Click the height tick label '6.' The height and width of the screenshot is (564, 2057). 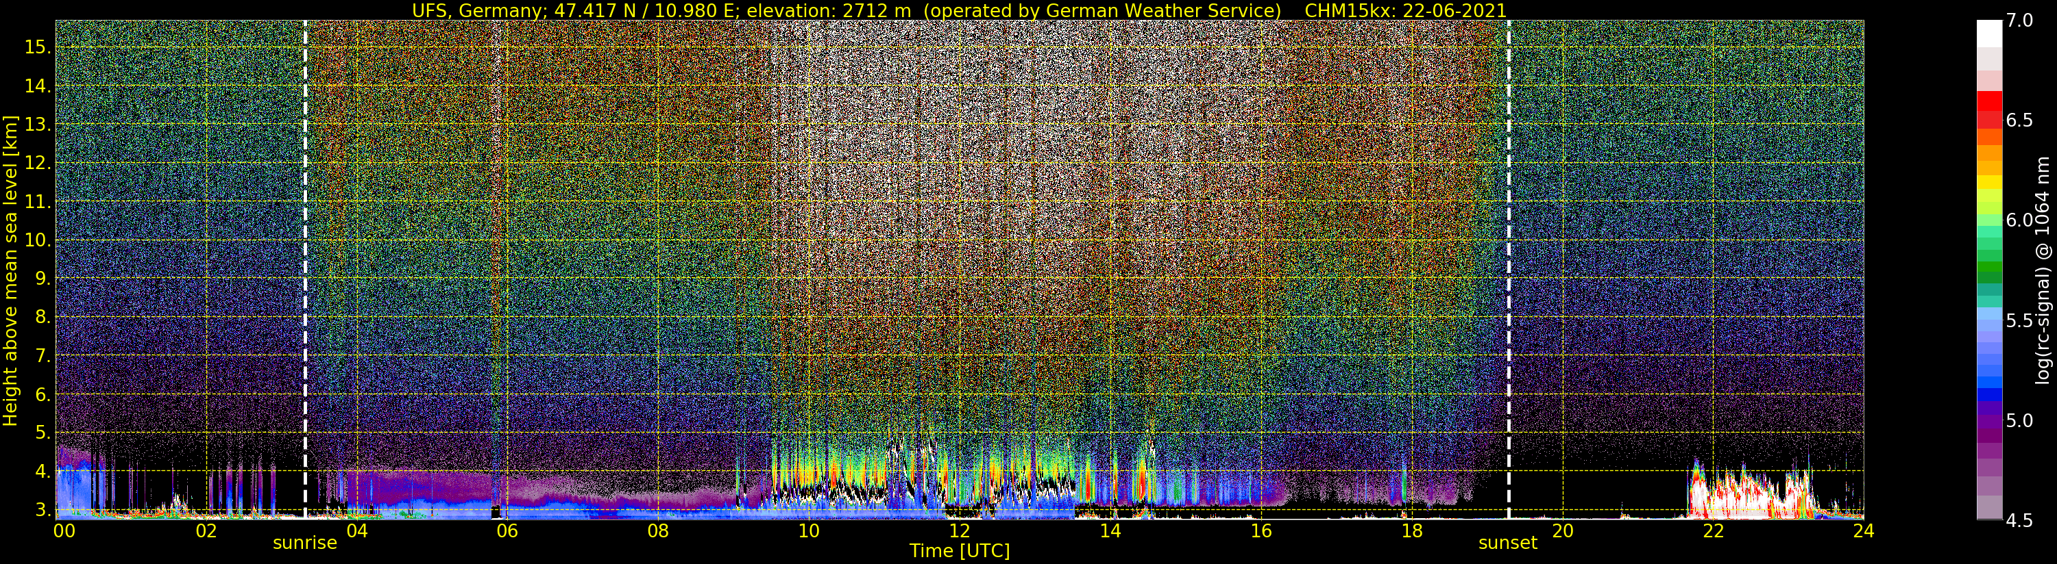tap(43, 394)
